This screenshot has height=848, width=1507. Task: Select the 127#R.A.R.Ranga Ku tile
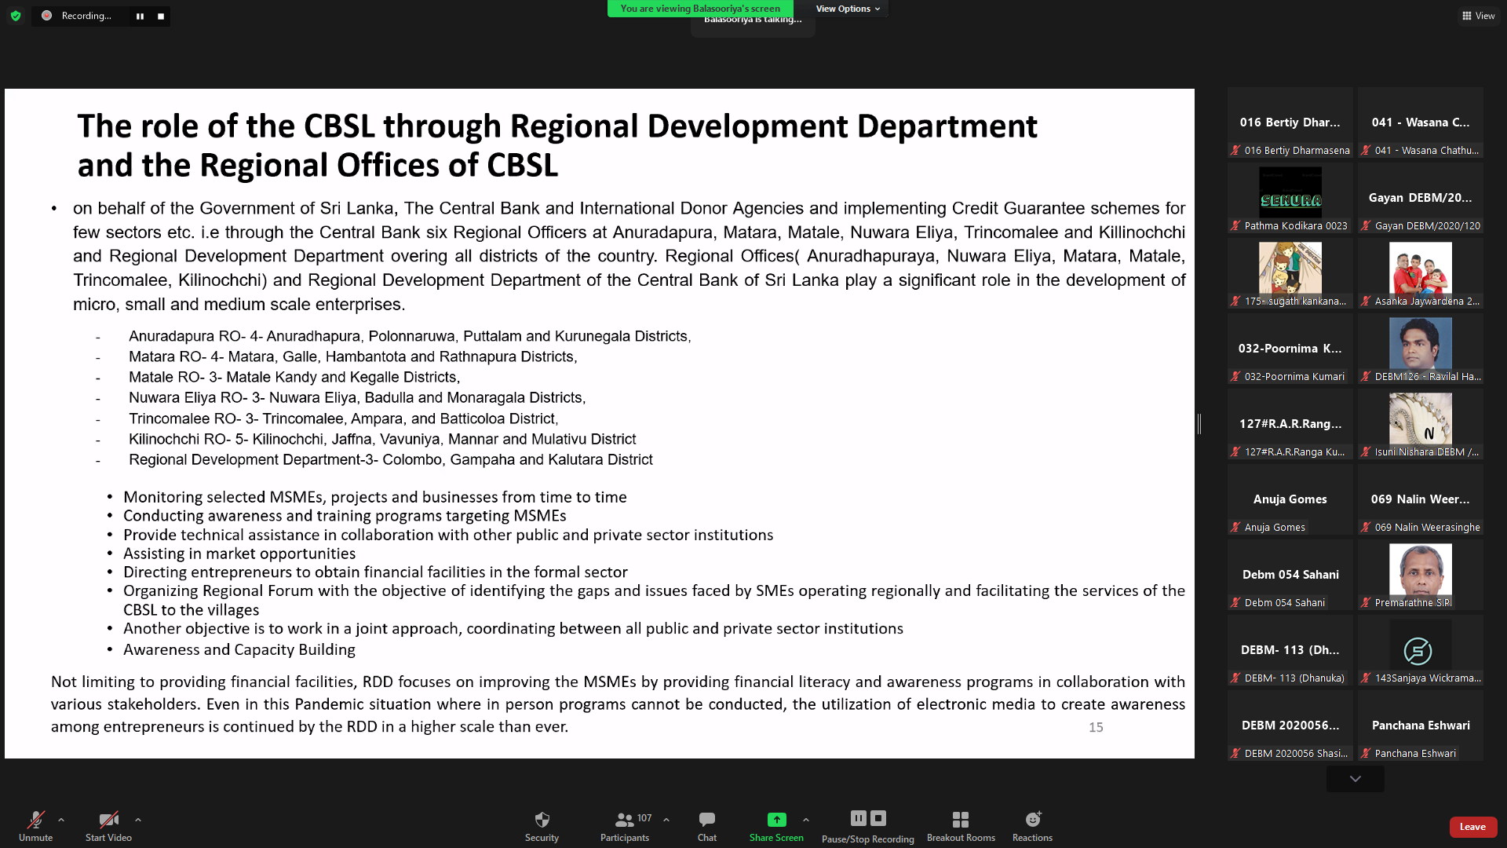[1290, 424]
